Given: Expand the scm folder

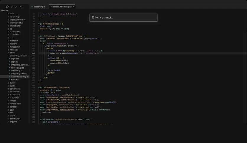Looking at the screenshot, I should click(12, 113).
